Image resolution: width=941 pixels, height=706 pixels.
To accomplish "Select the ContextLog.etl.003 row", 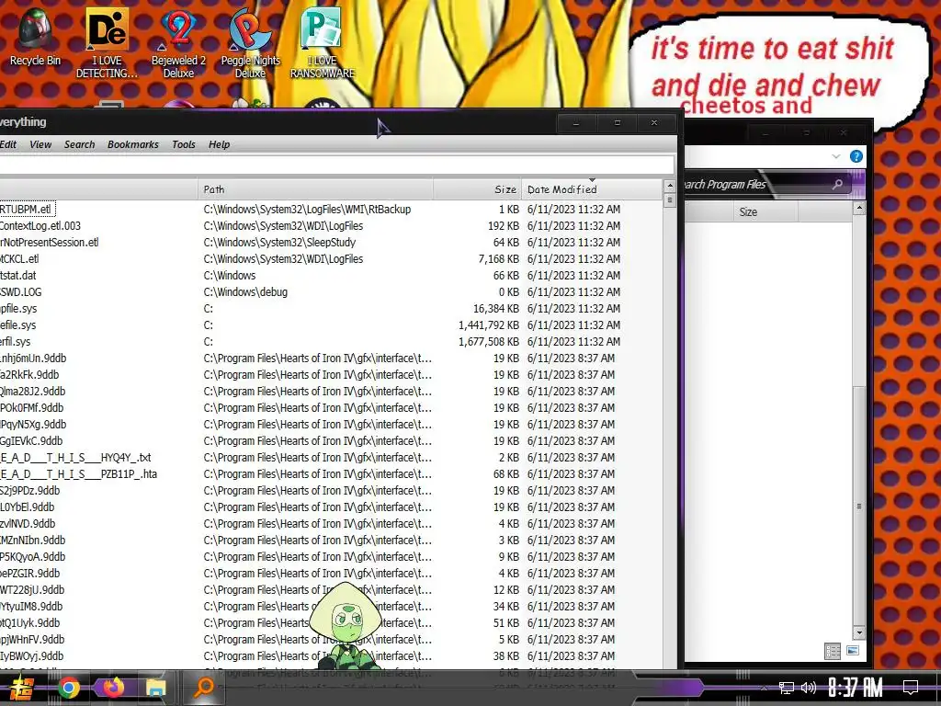I will (331, 226).
